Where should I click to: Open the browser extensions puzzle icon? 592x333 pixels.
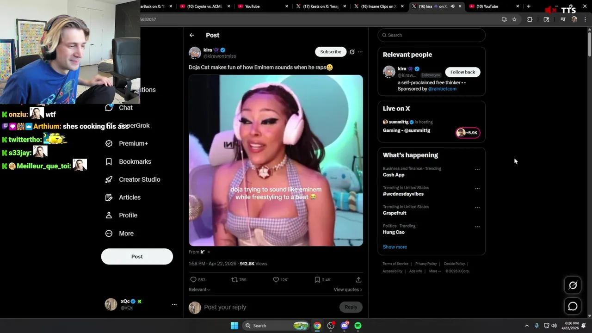(530, 19)
